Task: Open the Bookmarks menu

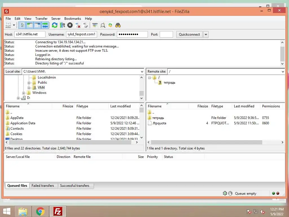Action: (x=73, y=18)
